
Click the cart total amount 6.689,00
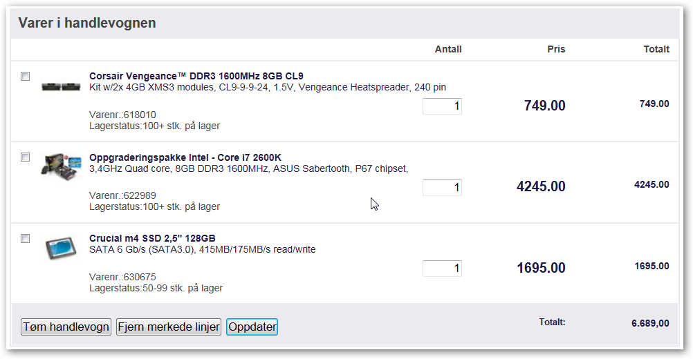point(650,323)
